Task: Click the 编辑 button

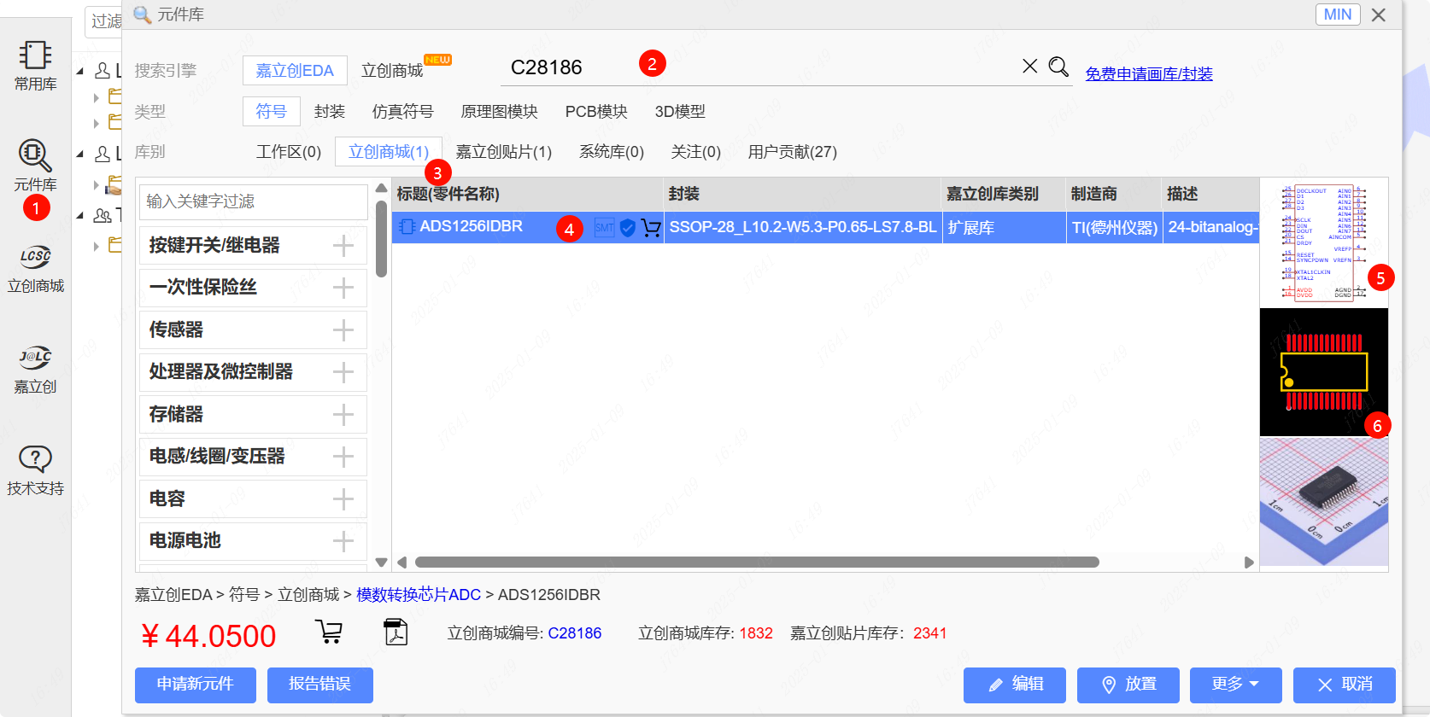Action: (1015, 685)
